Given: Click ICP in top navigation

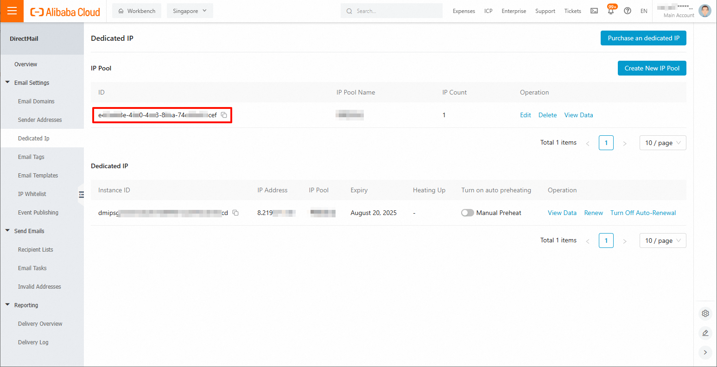Looking at the screenshot, I should click(489, 11).
